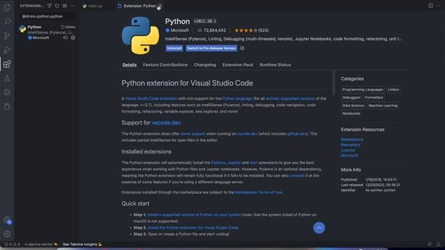Screen dimensions: 445x250
Task: Open the Accounts icon in activity bar
Action: [x=7, y=220]
